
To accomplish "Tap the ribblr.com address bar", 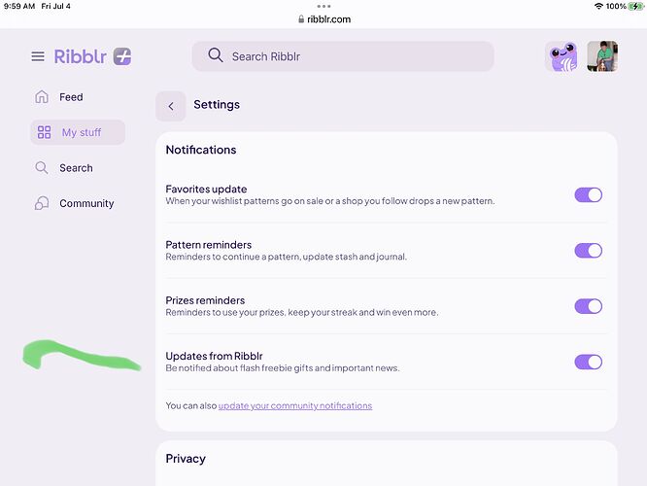I will point(324,19).
